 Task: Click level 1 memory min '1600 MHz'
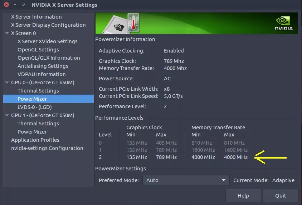pyautogui.click(x=203, y=150)
